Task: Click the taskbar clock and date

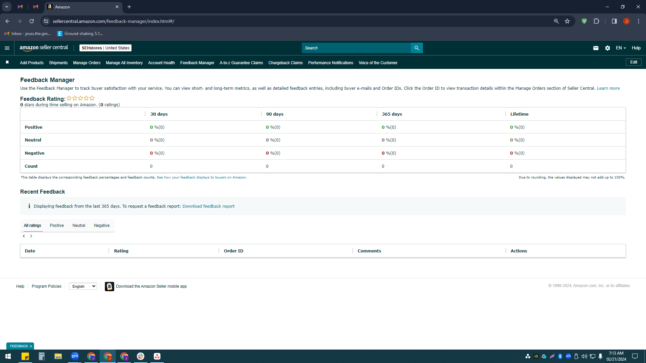Action: click(616, 356)
